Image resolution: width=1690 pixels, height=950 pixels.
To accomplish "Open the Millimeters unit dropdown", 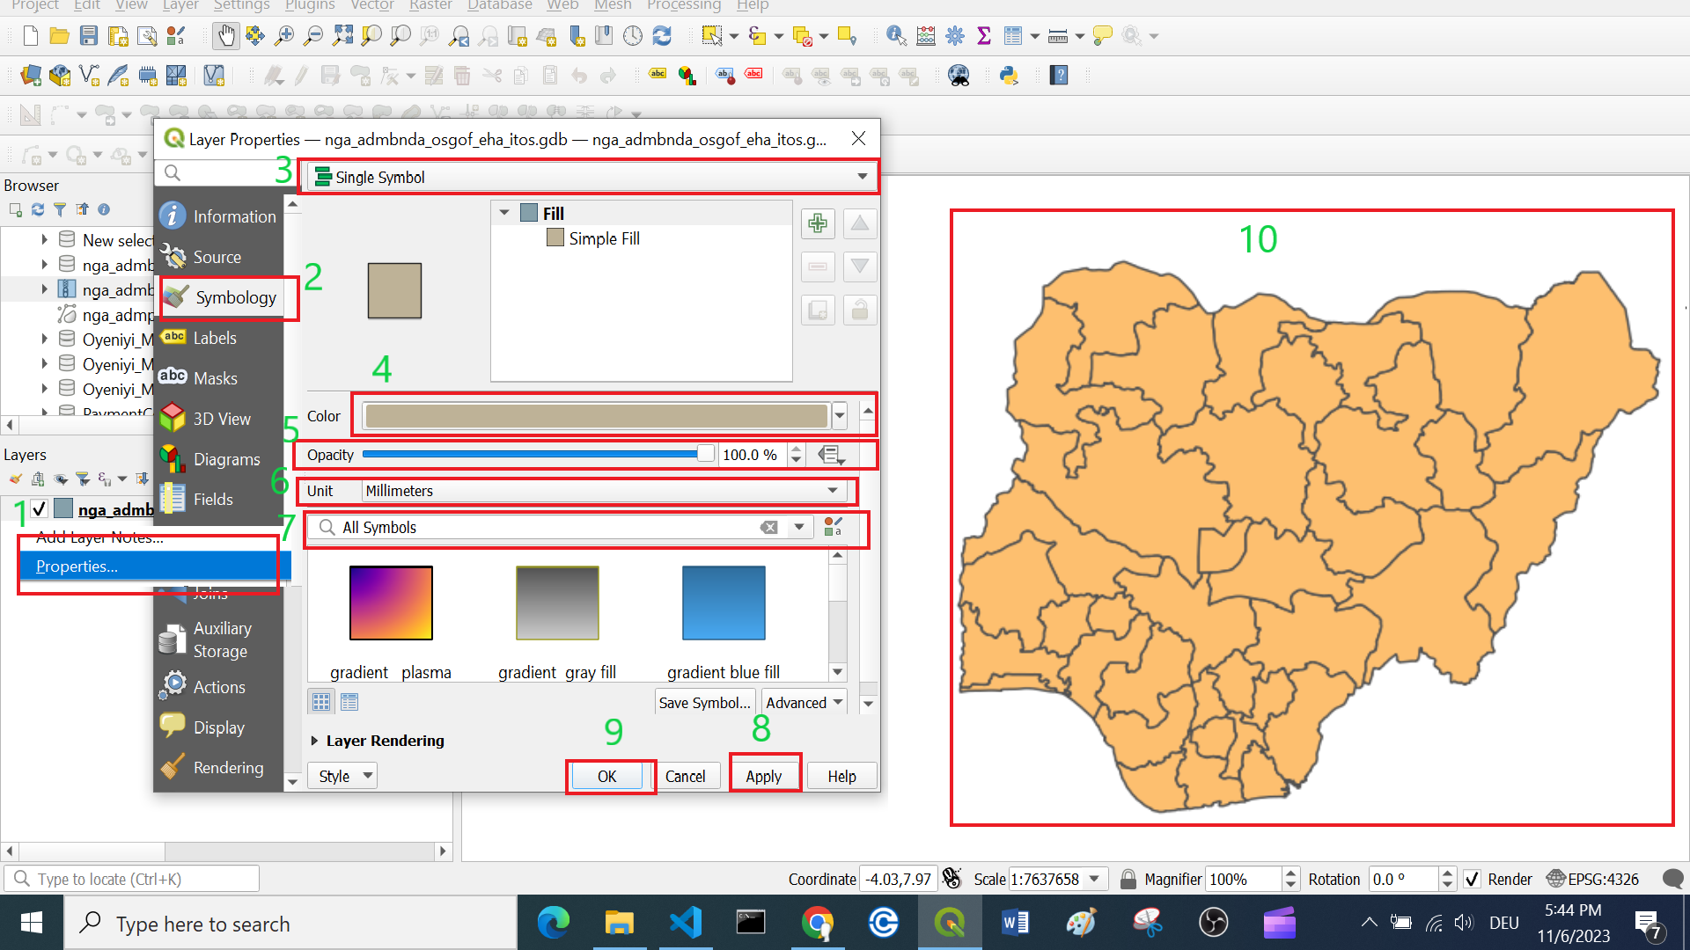I will tap(602, 491).
